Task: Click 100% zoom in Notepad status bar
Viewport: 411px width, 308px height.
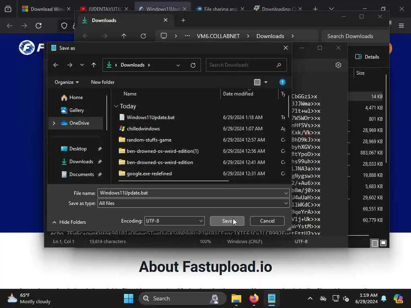Action: [x=205, y=241]
